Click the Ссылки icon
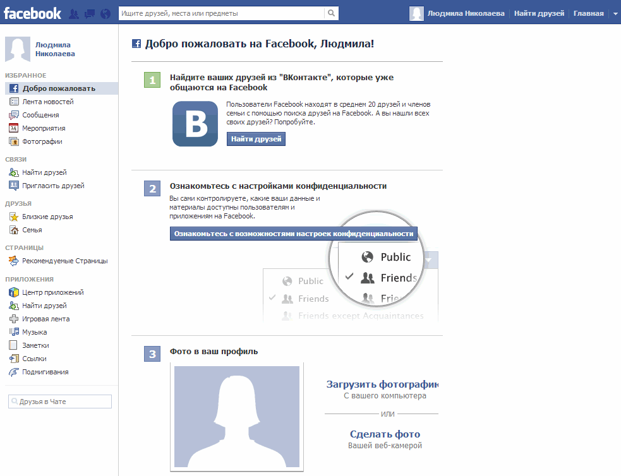The height and width of the screenshot is (476, 621). 14,359
